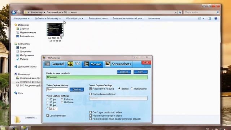Switch to the FRAPS General tab

point(55,64)
